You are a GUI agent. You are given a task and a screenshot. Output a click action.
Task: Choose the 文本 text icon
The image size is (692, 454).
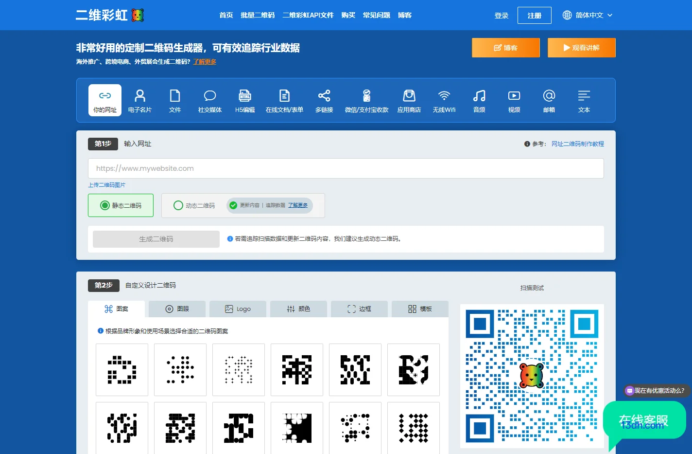click(x=584, y=96)
